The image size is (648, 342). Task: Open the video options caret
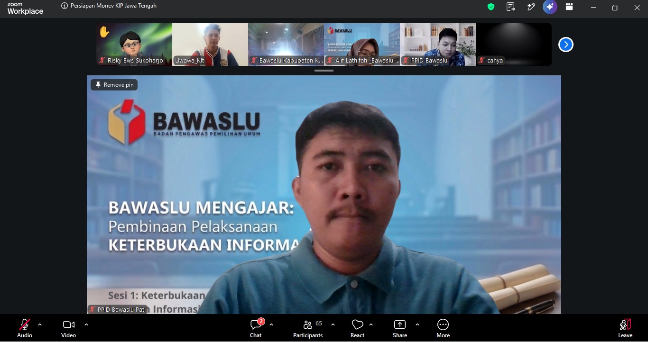[86, 324]
